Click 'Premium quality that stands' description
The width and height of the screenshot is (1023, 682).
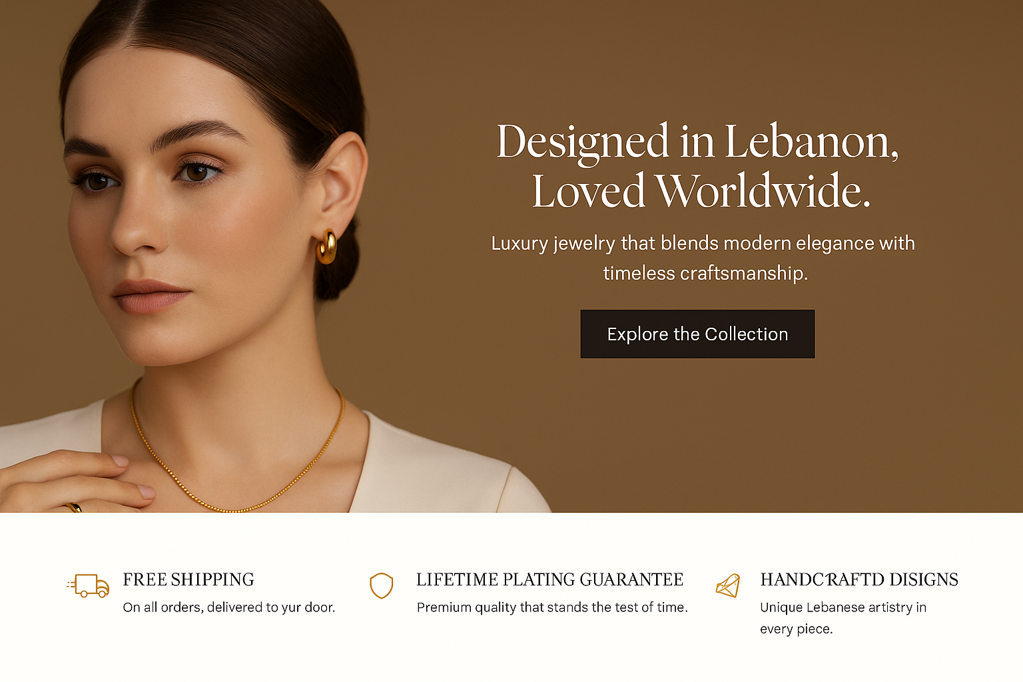click(x=552, y=607)
